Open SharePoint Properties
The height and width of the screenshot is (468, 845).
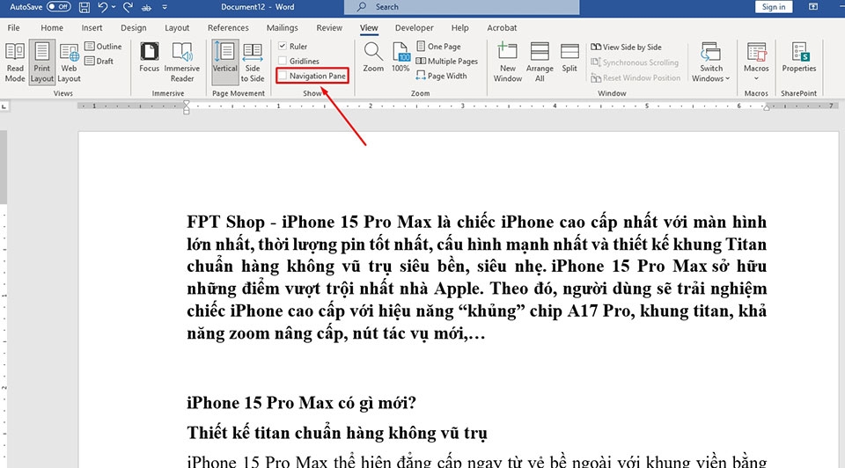click(798, 57)
